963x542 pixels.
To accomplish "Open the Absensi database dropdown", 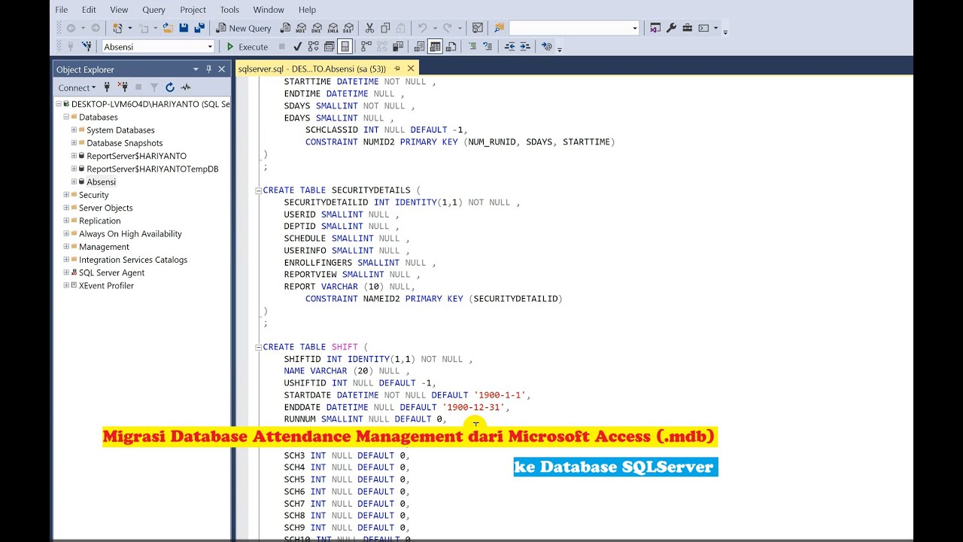I will point(210,47).
